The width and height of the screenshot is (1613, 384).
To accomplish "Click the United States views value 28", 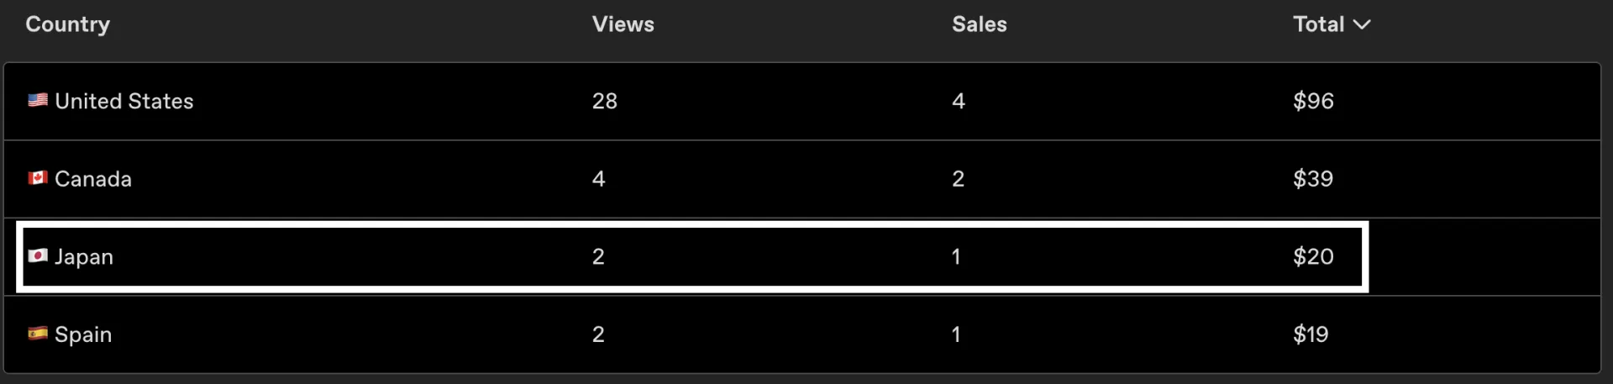I will [604, 101].
